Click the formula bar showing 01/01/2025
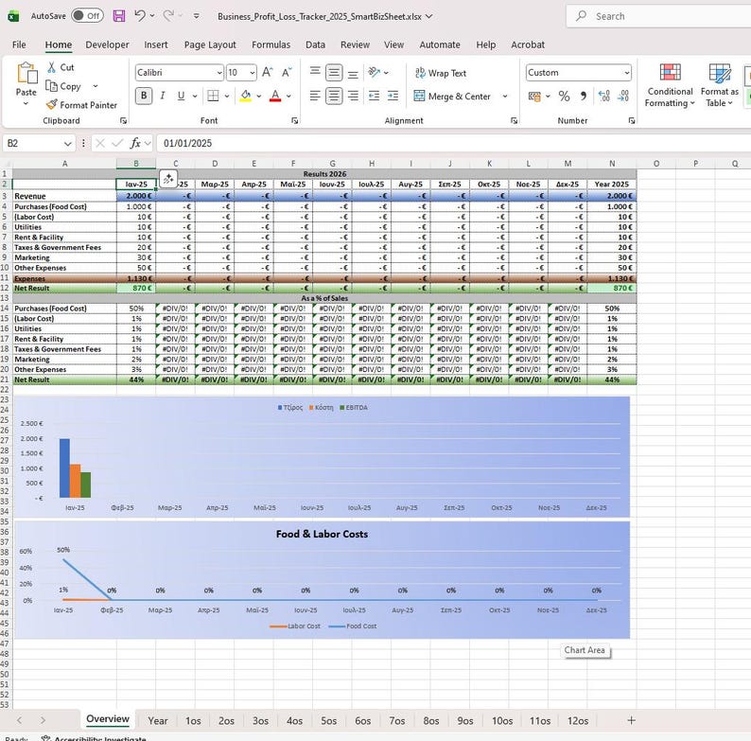 (x=453, y=143)
